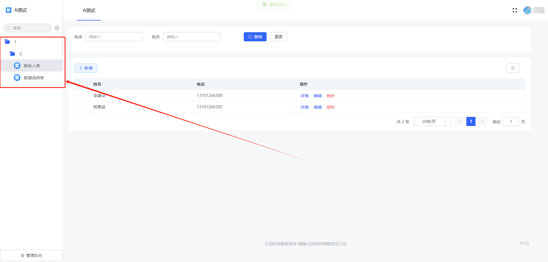This screenshot has width=548, height=262.
Task: Open the 数据选择表 form in sidebar
Action: coord(34,78)
